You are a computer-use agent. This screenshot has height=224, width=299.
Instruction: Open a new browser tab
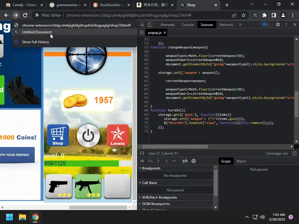pyautogui.click(x=227, y=5)
